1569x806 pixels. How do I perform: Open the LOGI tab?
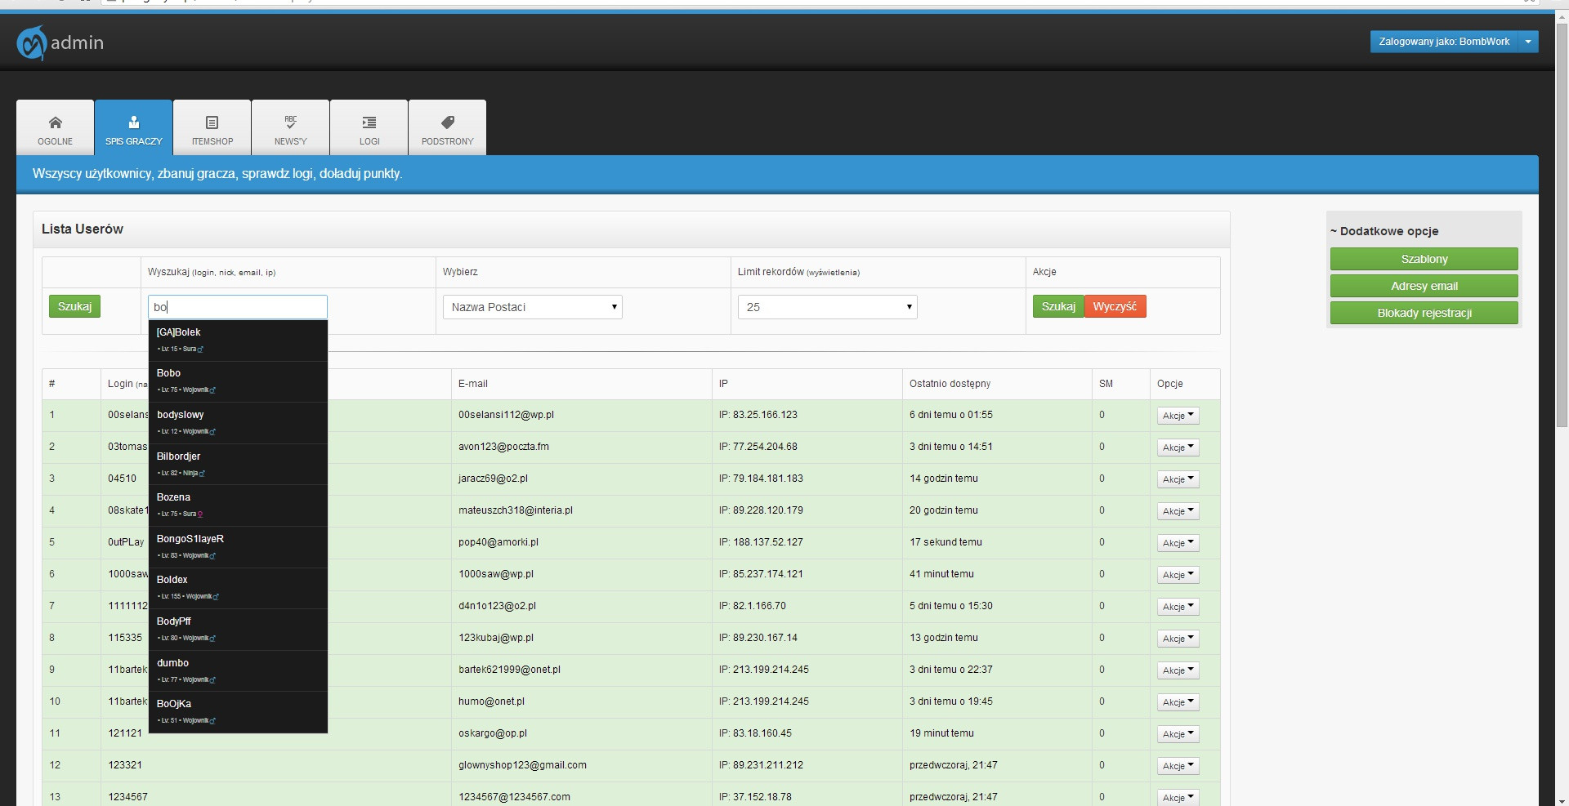point(369,127)
